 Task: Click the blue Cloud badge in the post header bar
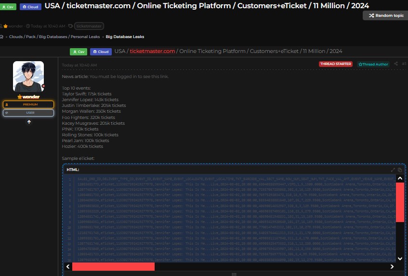pyautogui.click(x=101, y=52)
